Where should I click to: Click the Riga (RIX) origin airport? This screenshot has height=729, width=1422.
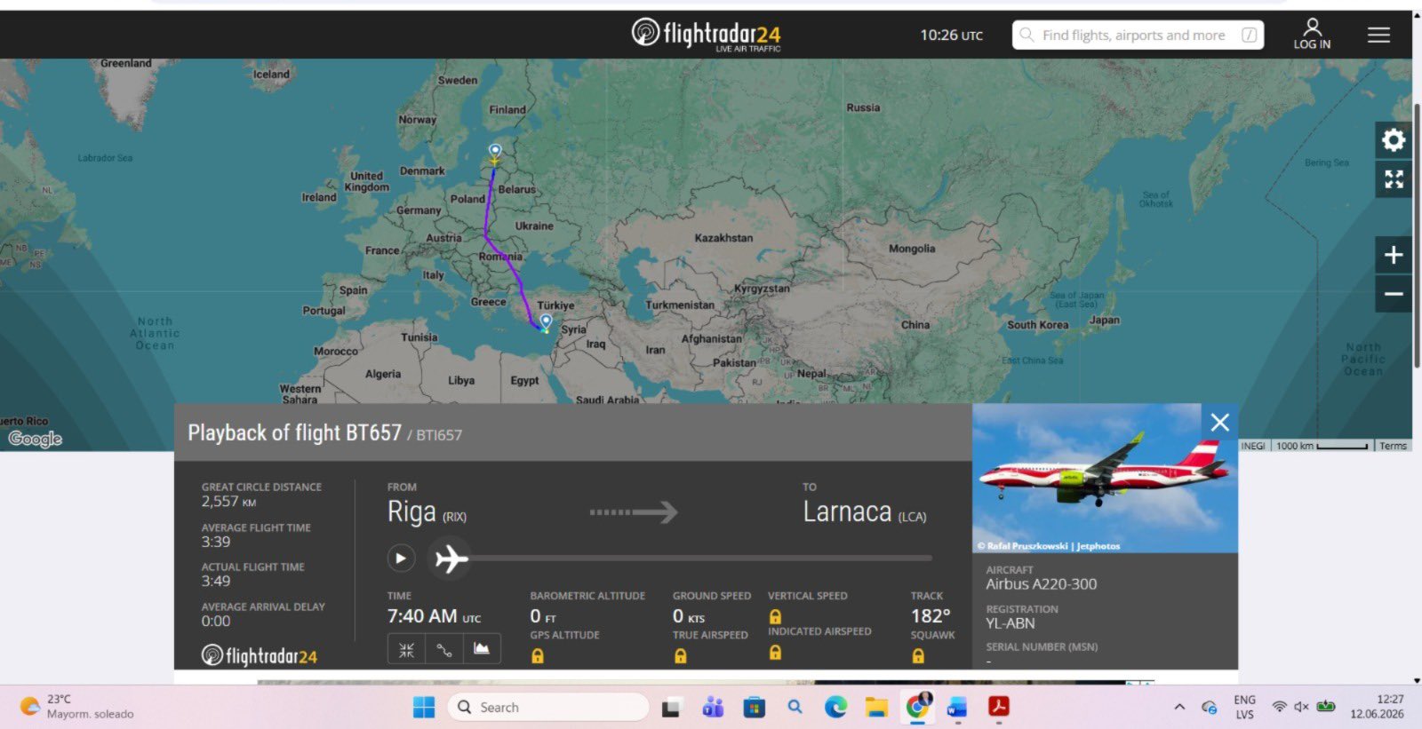427,512
